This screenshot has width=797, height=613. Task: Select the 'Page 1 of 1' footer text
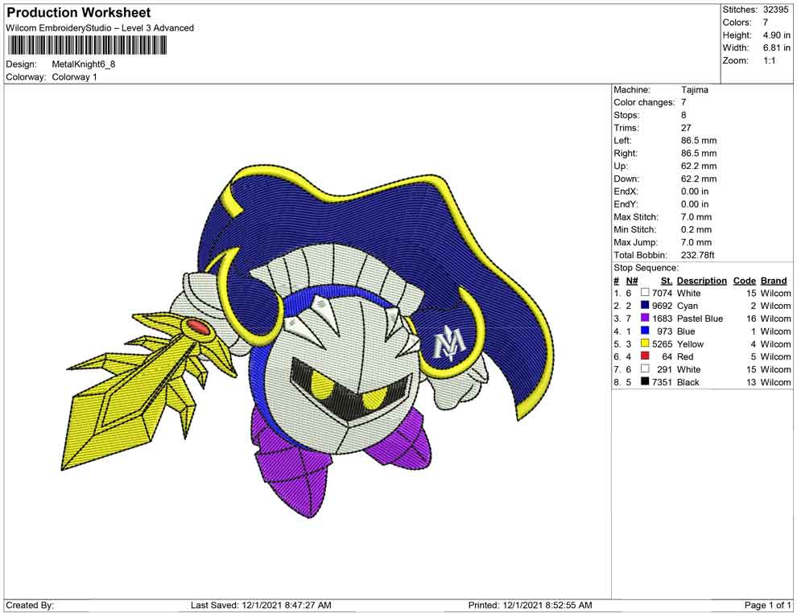[x=767, y=605]
